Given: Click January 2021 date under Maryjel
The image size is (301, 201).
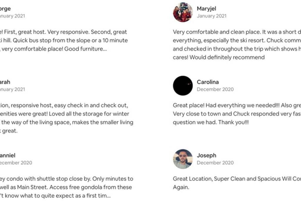Looking at the screenshot, I should tap(212, 16).
